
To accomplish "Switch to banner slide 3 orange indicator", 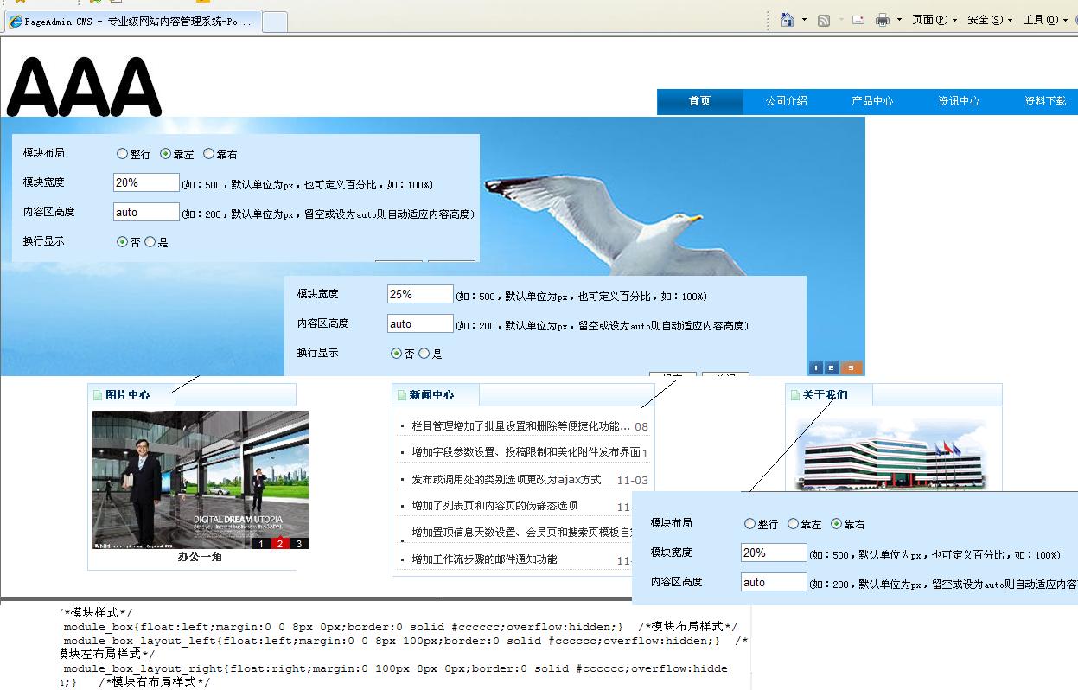I will coord(851,367).
